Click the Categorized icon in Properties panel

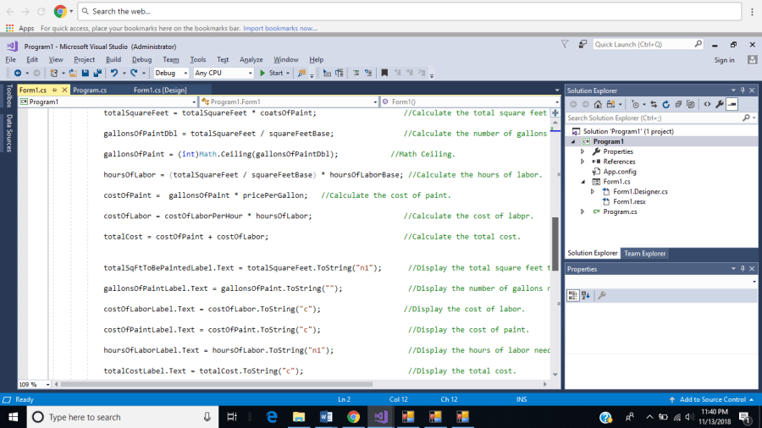[x=573, y=295]
